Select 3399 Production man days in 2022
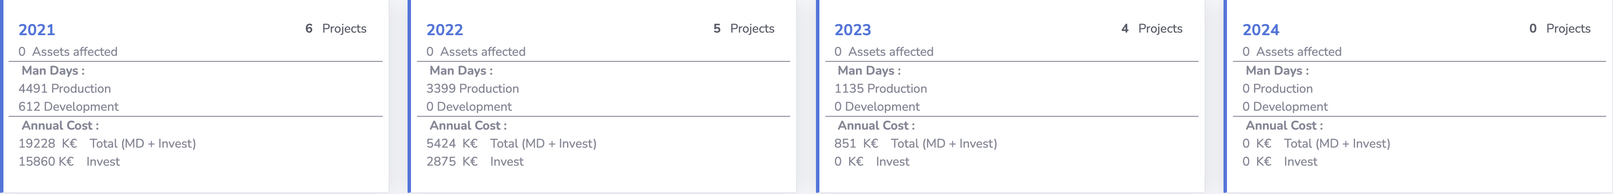This screenshot has height=194, width=1613. tap(473, 88)
